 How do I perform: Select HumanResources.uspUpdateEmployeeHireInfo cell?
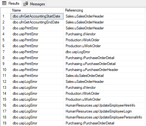coord(104,105)
